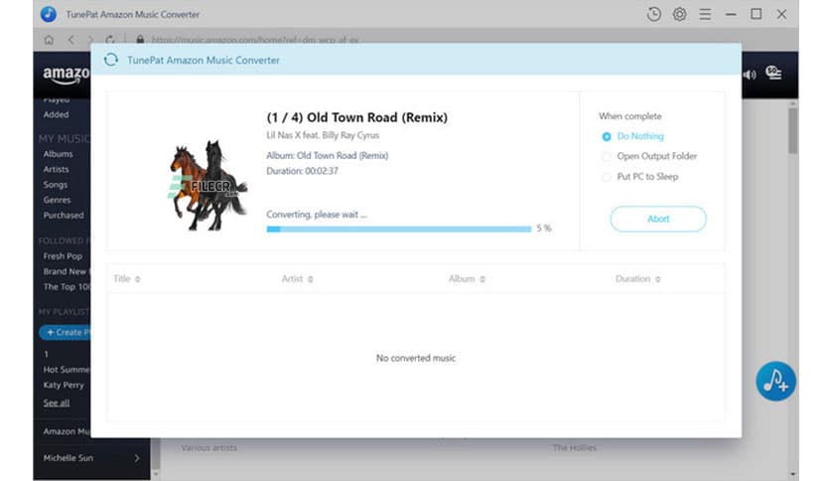Image resolution: width=830 pixels, height=481 pixels.
Task: Click the Converting, please wait text
Action: point(317,215)
